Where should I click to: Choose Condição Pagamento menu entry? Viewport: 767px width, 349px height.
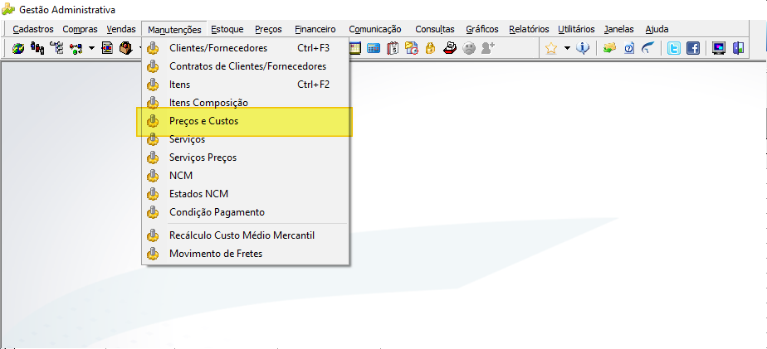pyautogui.click(x=246, y=212)
